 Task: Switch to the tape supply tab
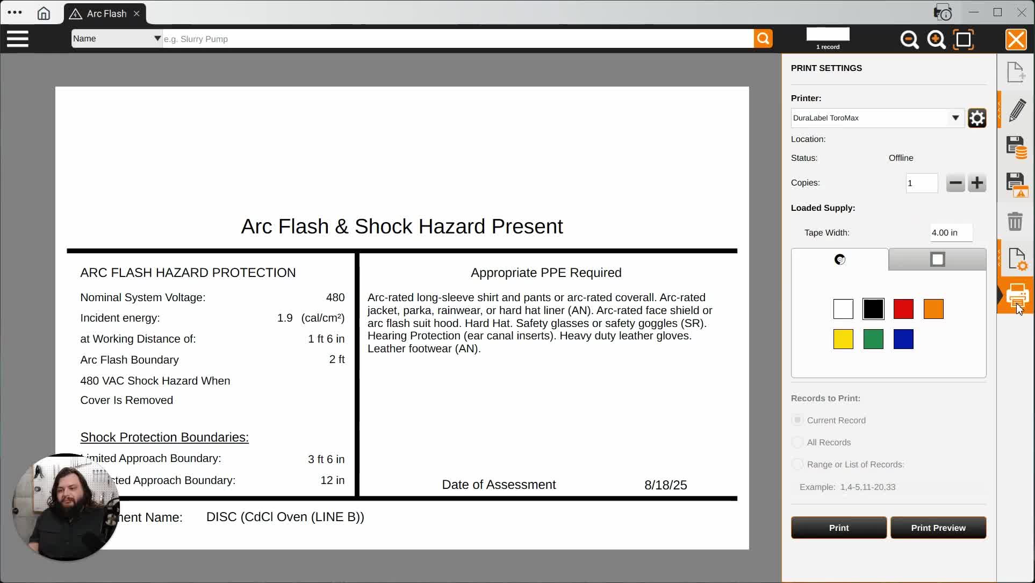point(937,259)
